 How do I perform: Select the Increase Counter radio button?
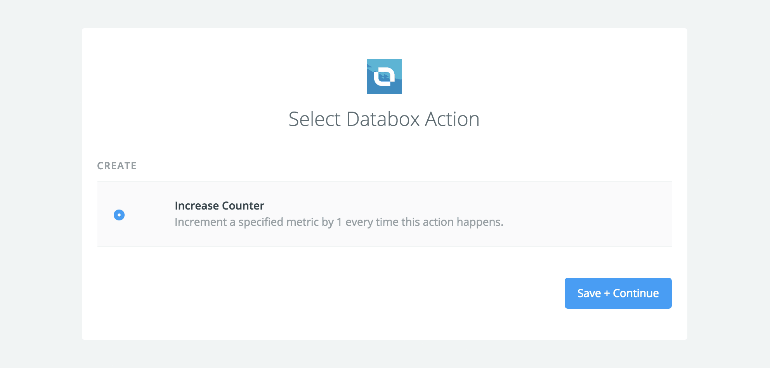(x=119, y=215)
